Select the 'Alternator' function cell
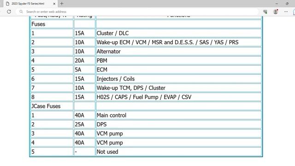 [x=179, y=51]
